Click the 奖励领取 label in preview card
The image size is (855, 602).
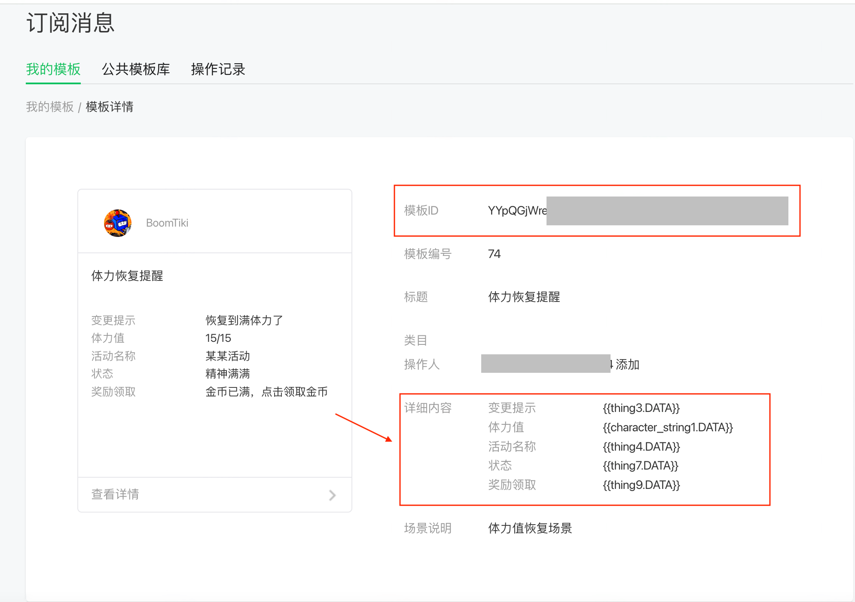click(113, 392)
